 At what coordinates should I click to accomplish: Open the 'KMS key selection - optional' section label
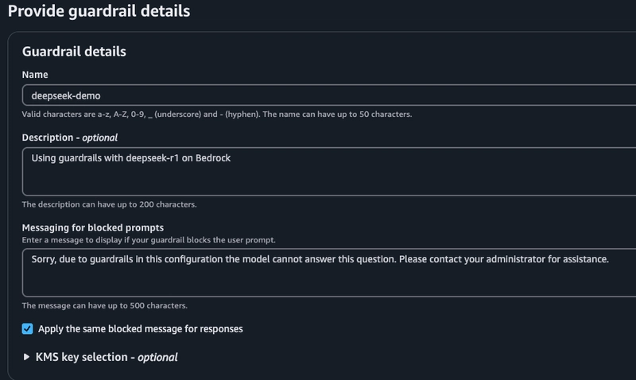click(107, 358)
